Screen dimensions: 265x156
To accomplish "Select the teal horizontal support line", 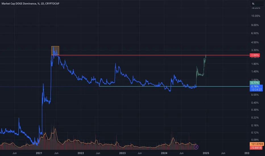I will pyautogui.click(x=174, y=86).
